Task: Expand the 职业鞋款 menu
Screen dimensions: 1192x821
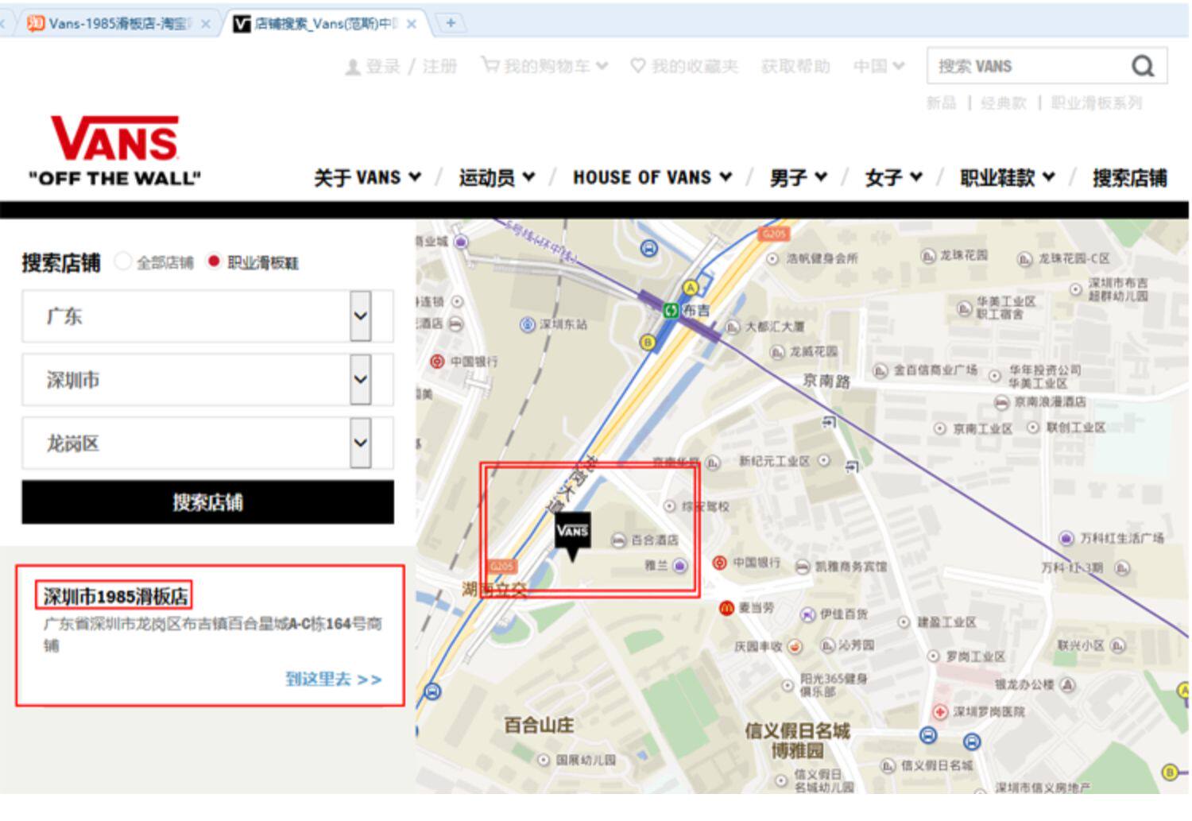Action: pos(1008,177)
